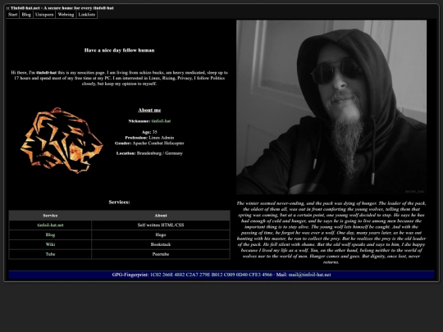Click the 'Linux Admin' profession text
Viewport: 443px width, 332px height.
[162, 138]
